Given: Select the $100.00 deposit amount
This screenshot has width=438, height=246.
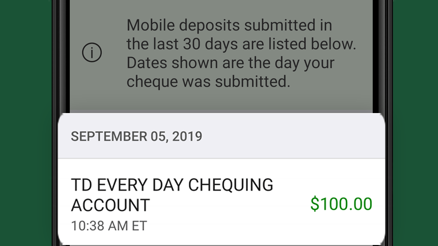Looking at the screenshot, I should 341,204.
